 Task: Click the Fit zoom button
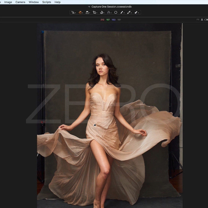198,19
